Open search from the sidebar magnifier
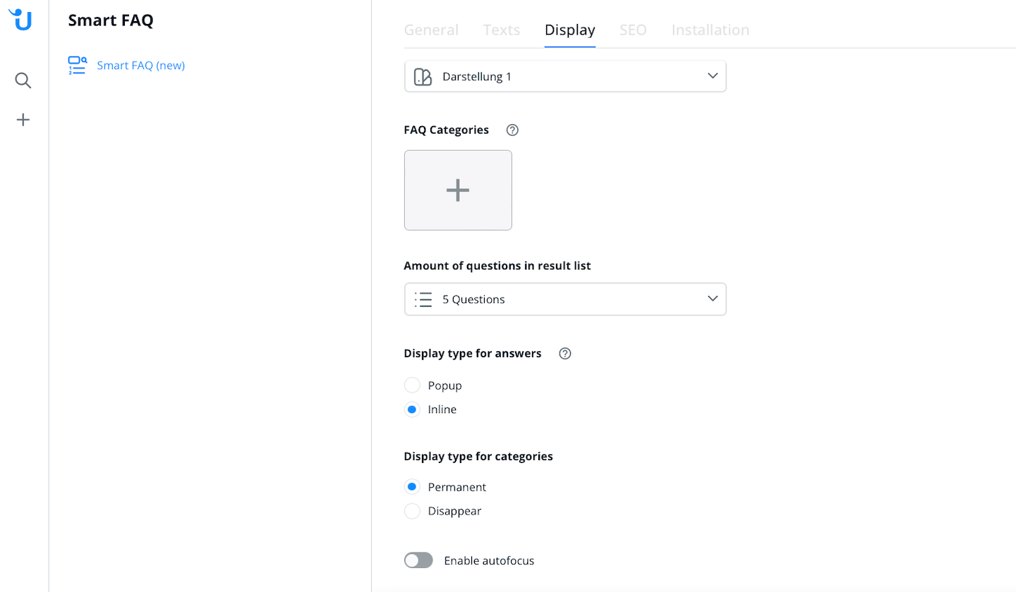Viewport: 1016px width, 592px height. click(x=23, y=80)
